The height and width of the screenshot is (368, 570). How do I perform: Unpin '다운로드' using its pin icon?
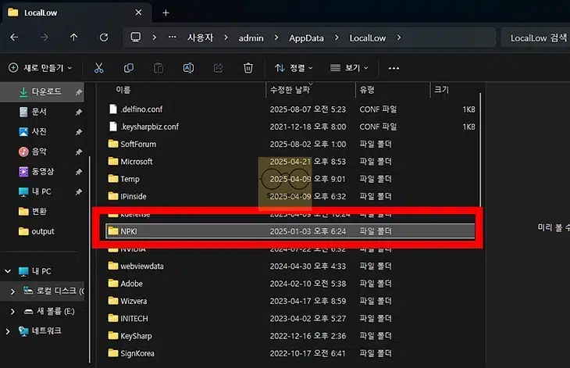click(x=79, y=92)
